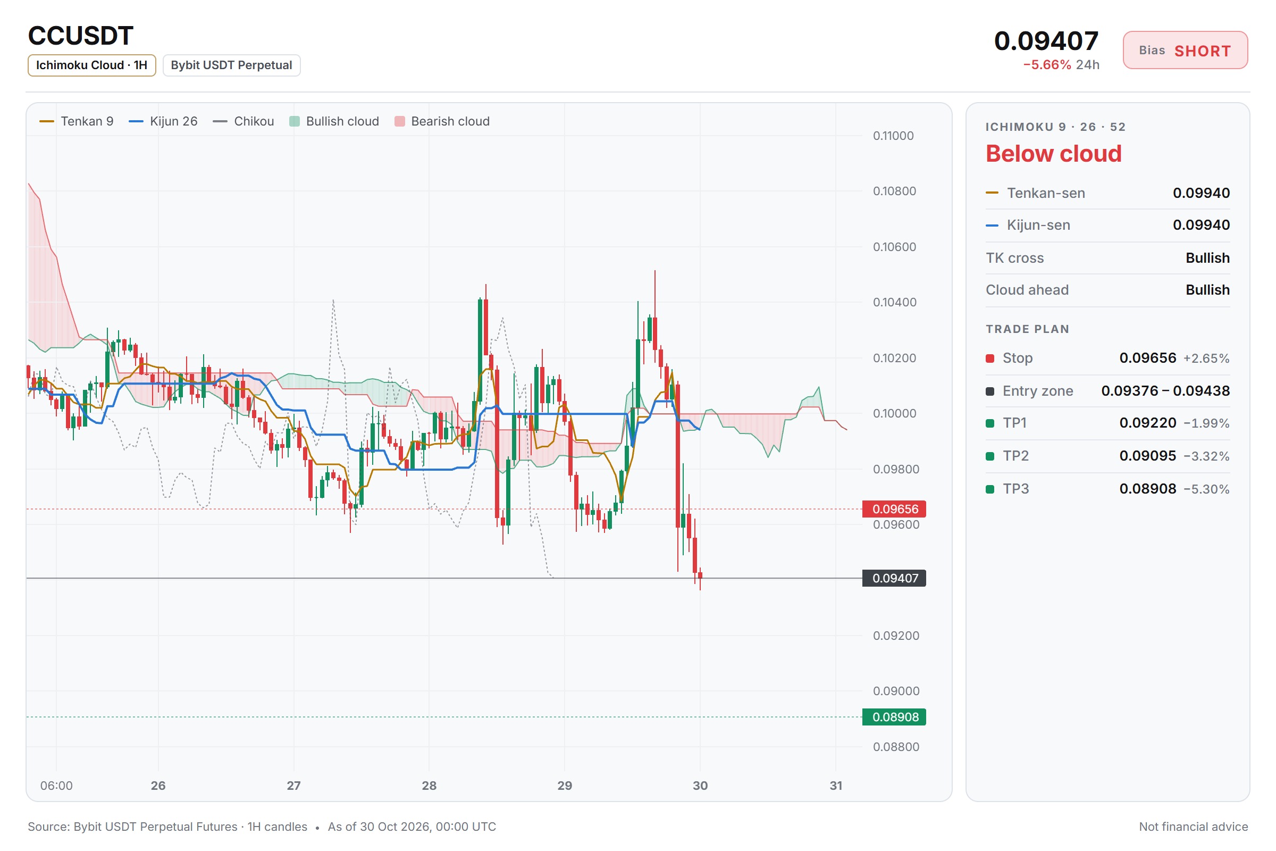The width and height of the screenshot is (1276, 851).
Task: Select the CCUSDT symbol title
Action: 81,36
